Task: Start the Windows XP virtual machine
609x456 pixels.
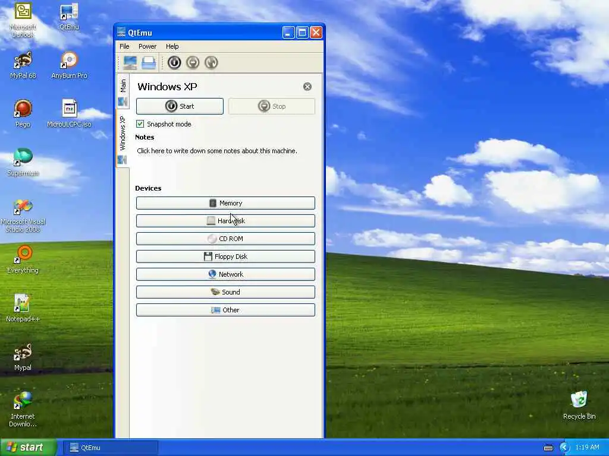Action: [x=180, y=106]
